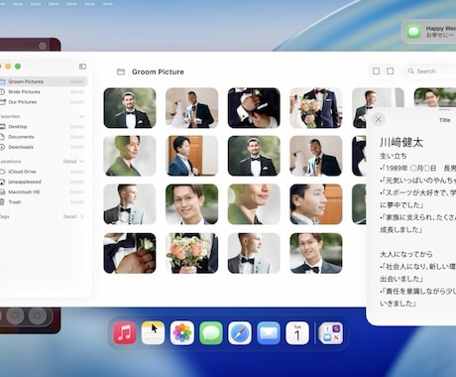Collapse the Favorites section chevron
This screenshot has width=456, height=377.
pos(81,116)
